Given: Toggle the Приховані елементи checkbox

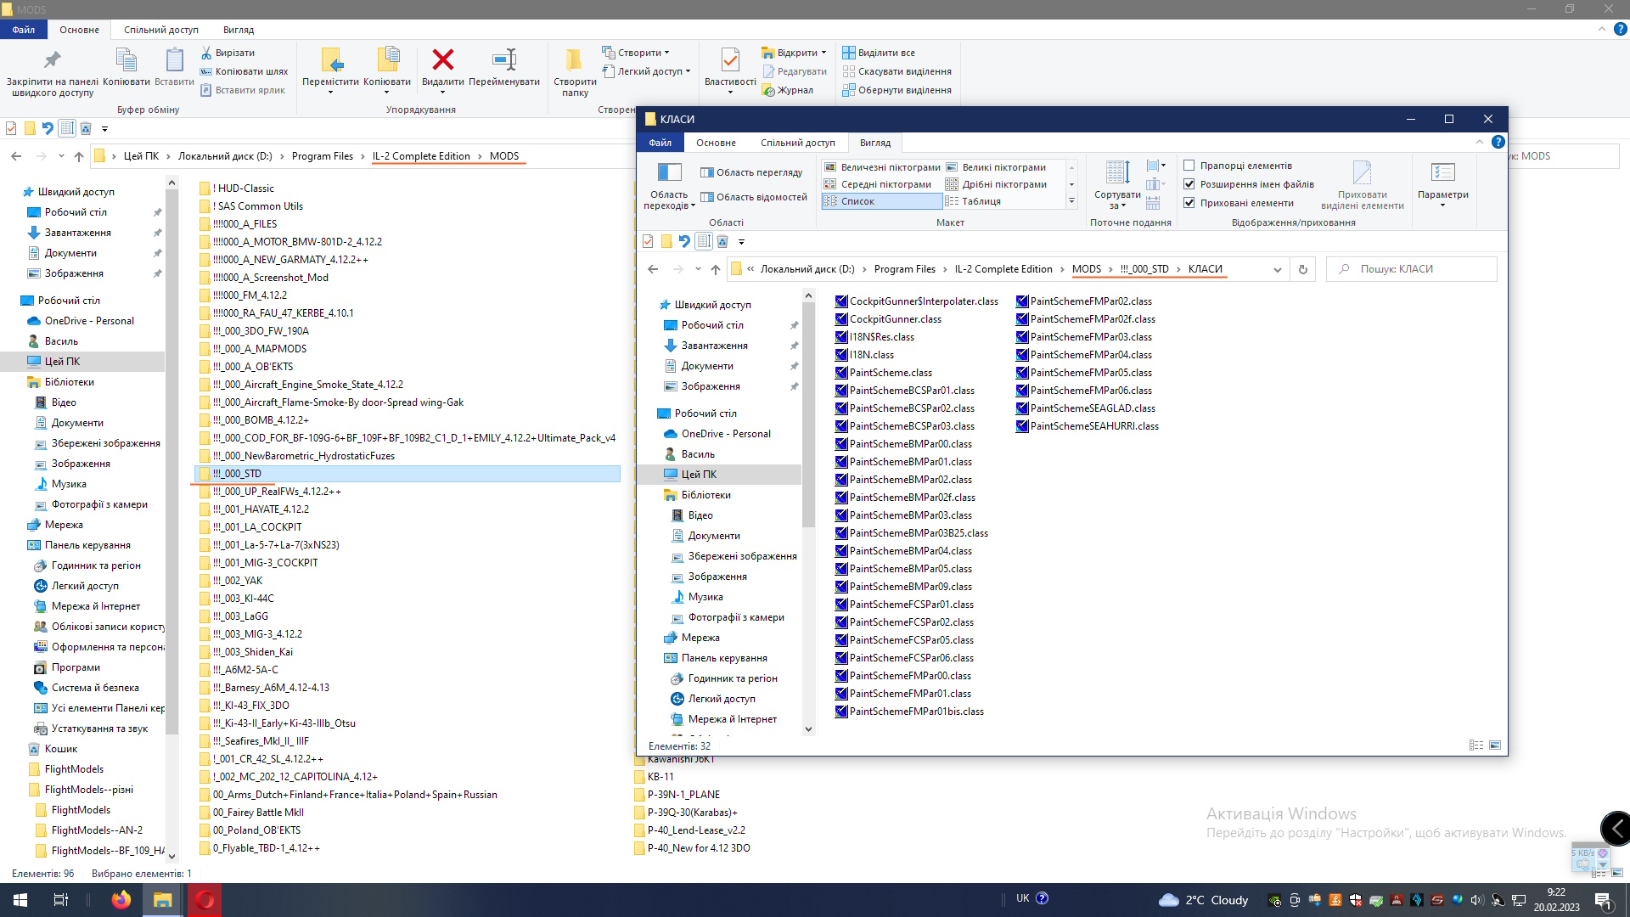Looking at the screenshot, I should click(1189, 203).
